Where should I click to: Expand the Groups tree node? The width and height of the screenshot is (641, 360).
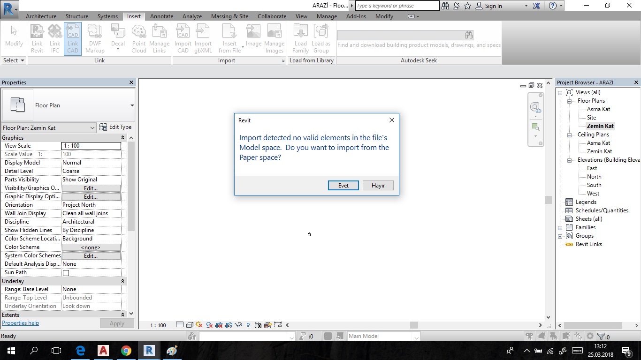point(560,236)
